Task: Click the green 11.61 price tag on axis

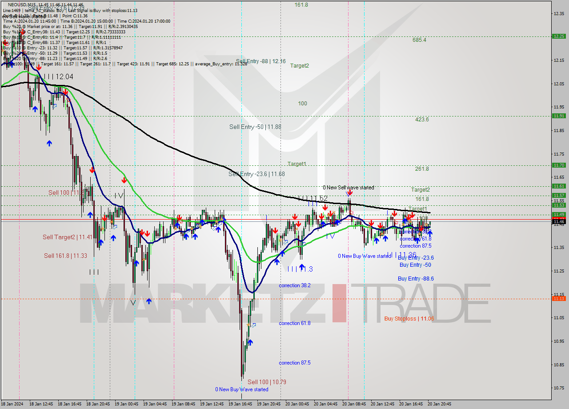Action: (x=559, y=186)
